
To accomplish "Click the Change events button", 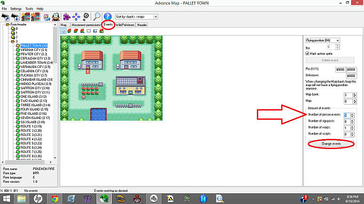I will click(x=331, y=143).
